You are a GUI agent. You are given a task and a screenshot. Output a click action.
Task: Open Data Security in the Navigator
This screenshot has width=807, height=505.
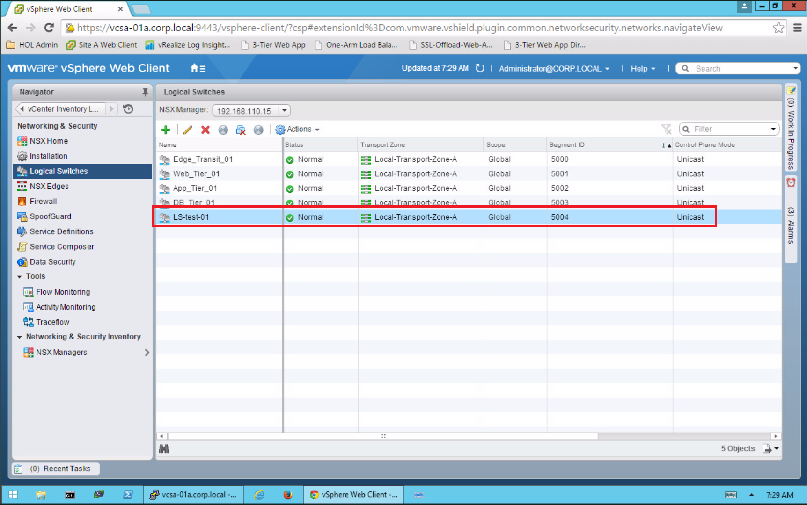[52, 262]
